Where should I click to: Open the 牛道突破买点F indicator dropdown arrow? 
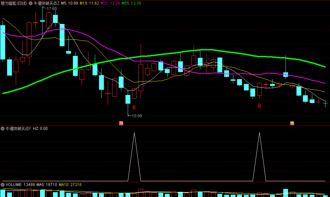pyautogui.click(x=3, y=129)
